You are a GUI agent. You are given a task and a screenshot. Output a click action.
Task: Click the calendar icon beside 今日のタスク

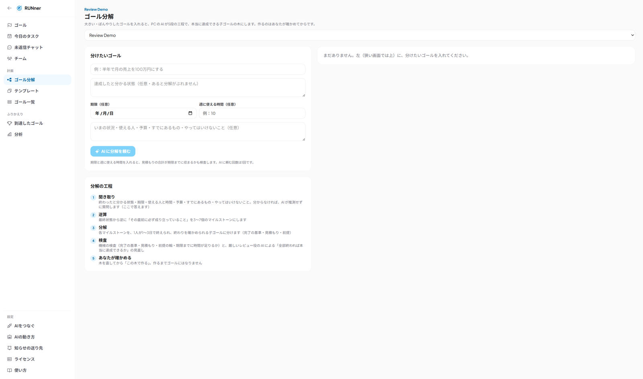10,36
